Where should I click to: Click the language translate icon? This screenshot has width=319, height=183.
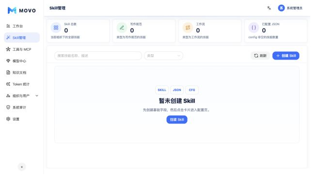(269, 8)
